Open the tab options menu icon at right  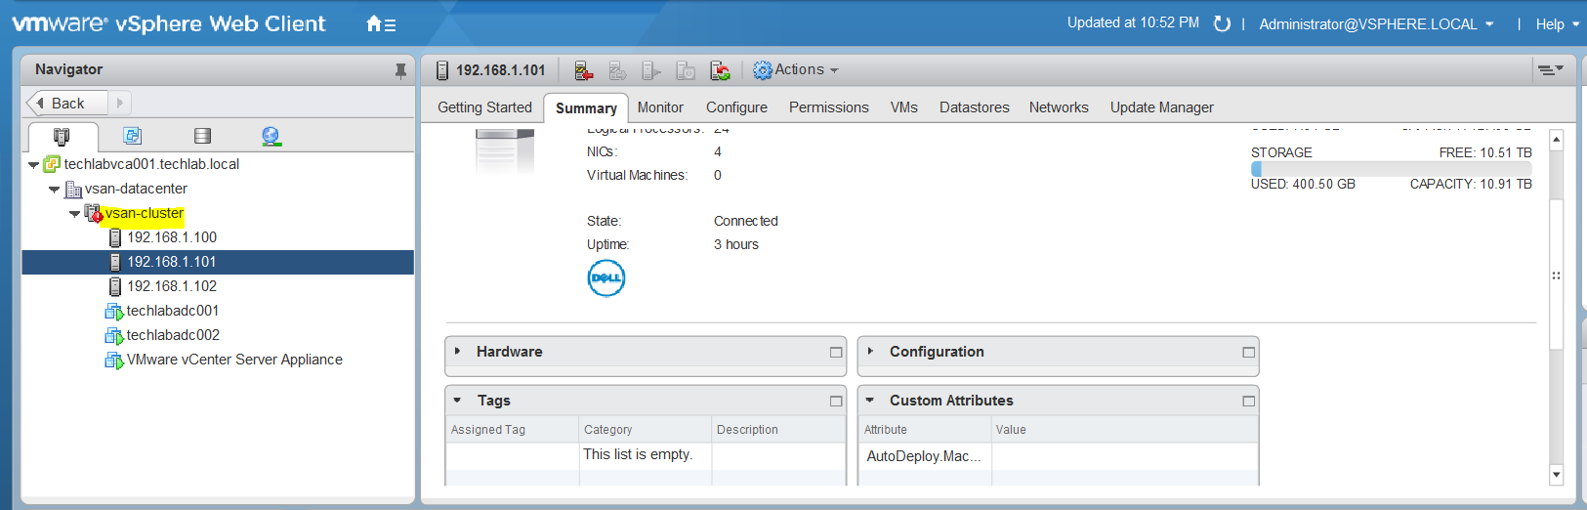pos(1551,69)
